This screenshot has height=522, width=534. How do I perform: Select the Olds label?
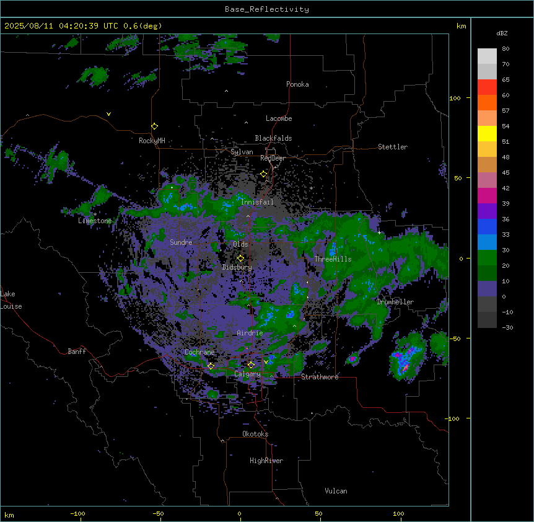tap(240, 244)
